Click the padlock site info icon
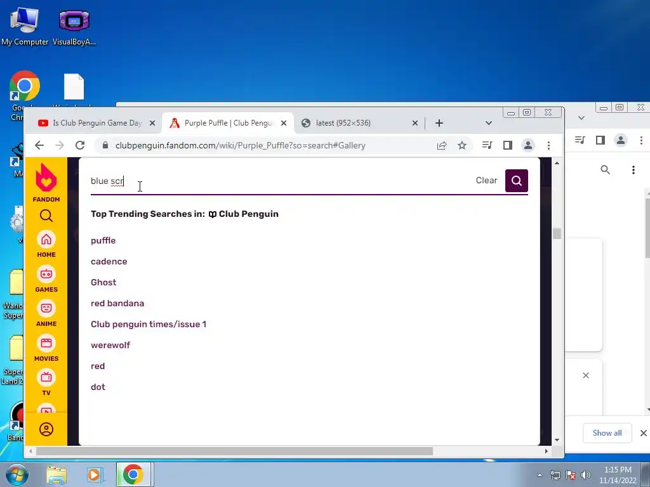This screenshot has height=487, width=650. pos(105,145)
